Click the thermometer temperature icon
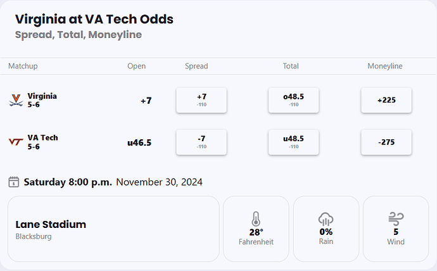The width and height of the screenshot is (437, 271). [256, 219]
